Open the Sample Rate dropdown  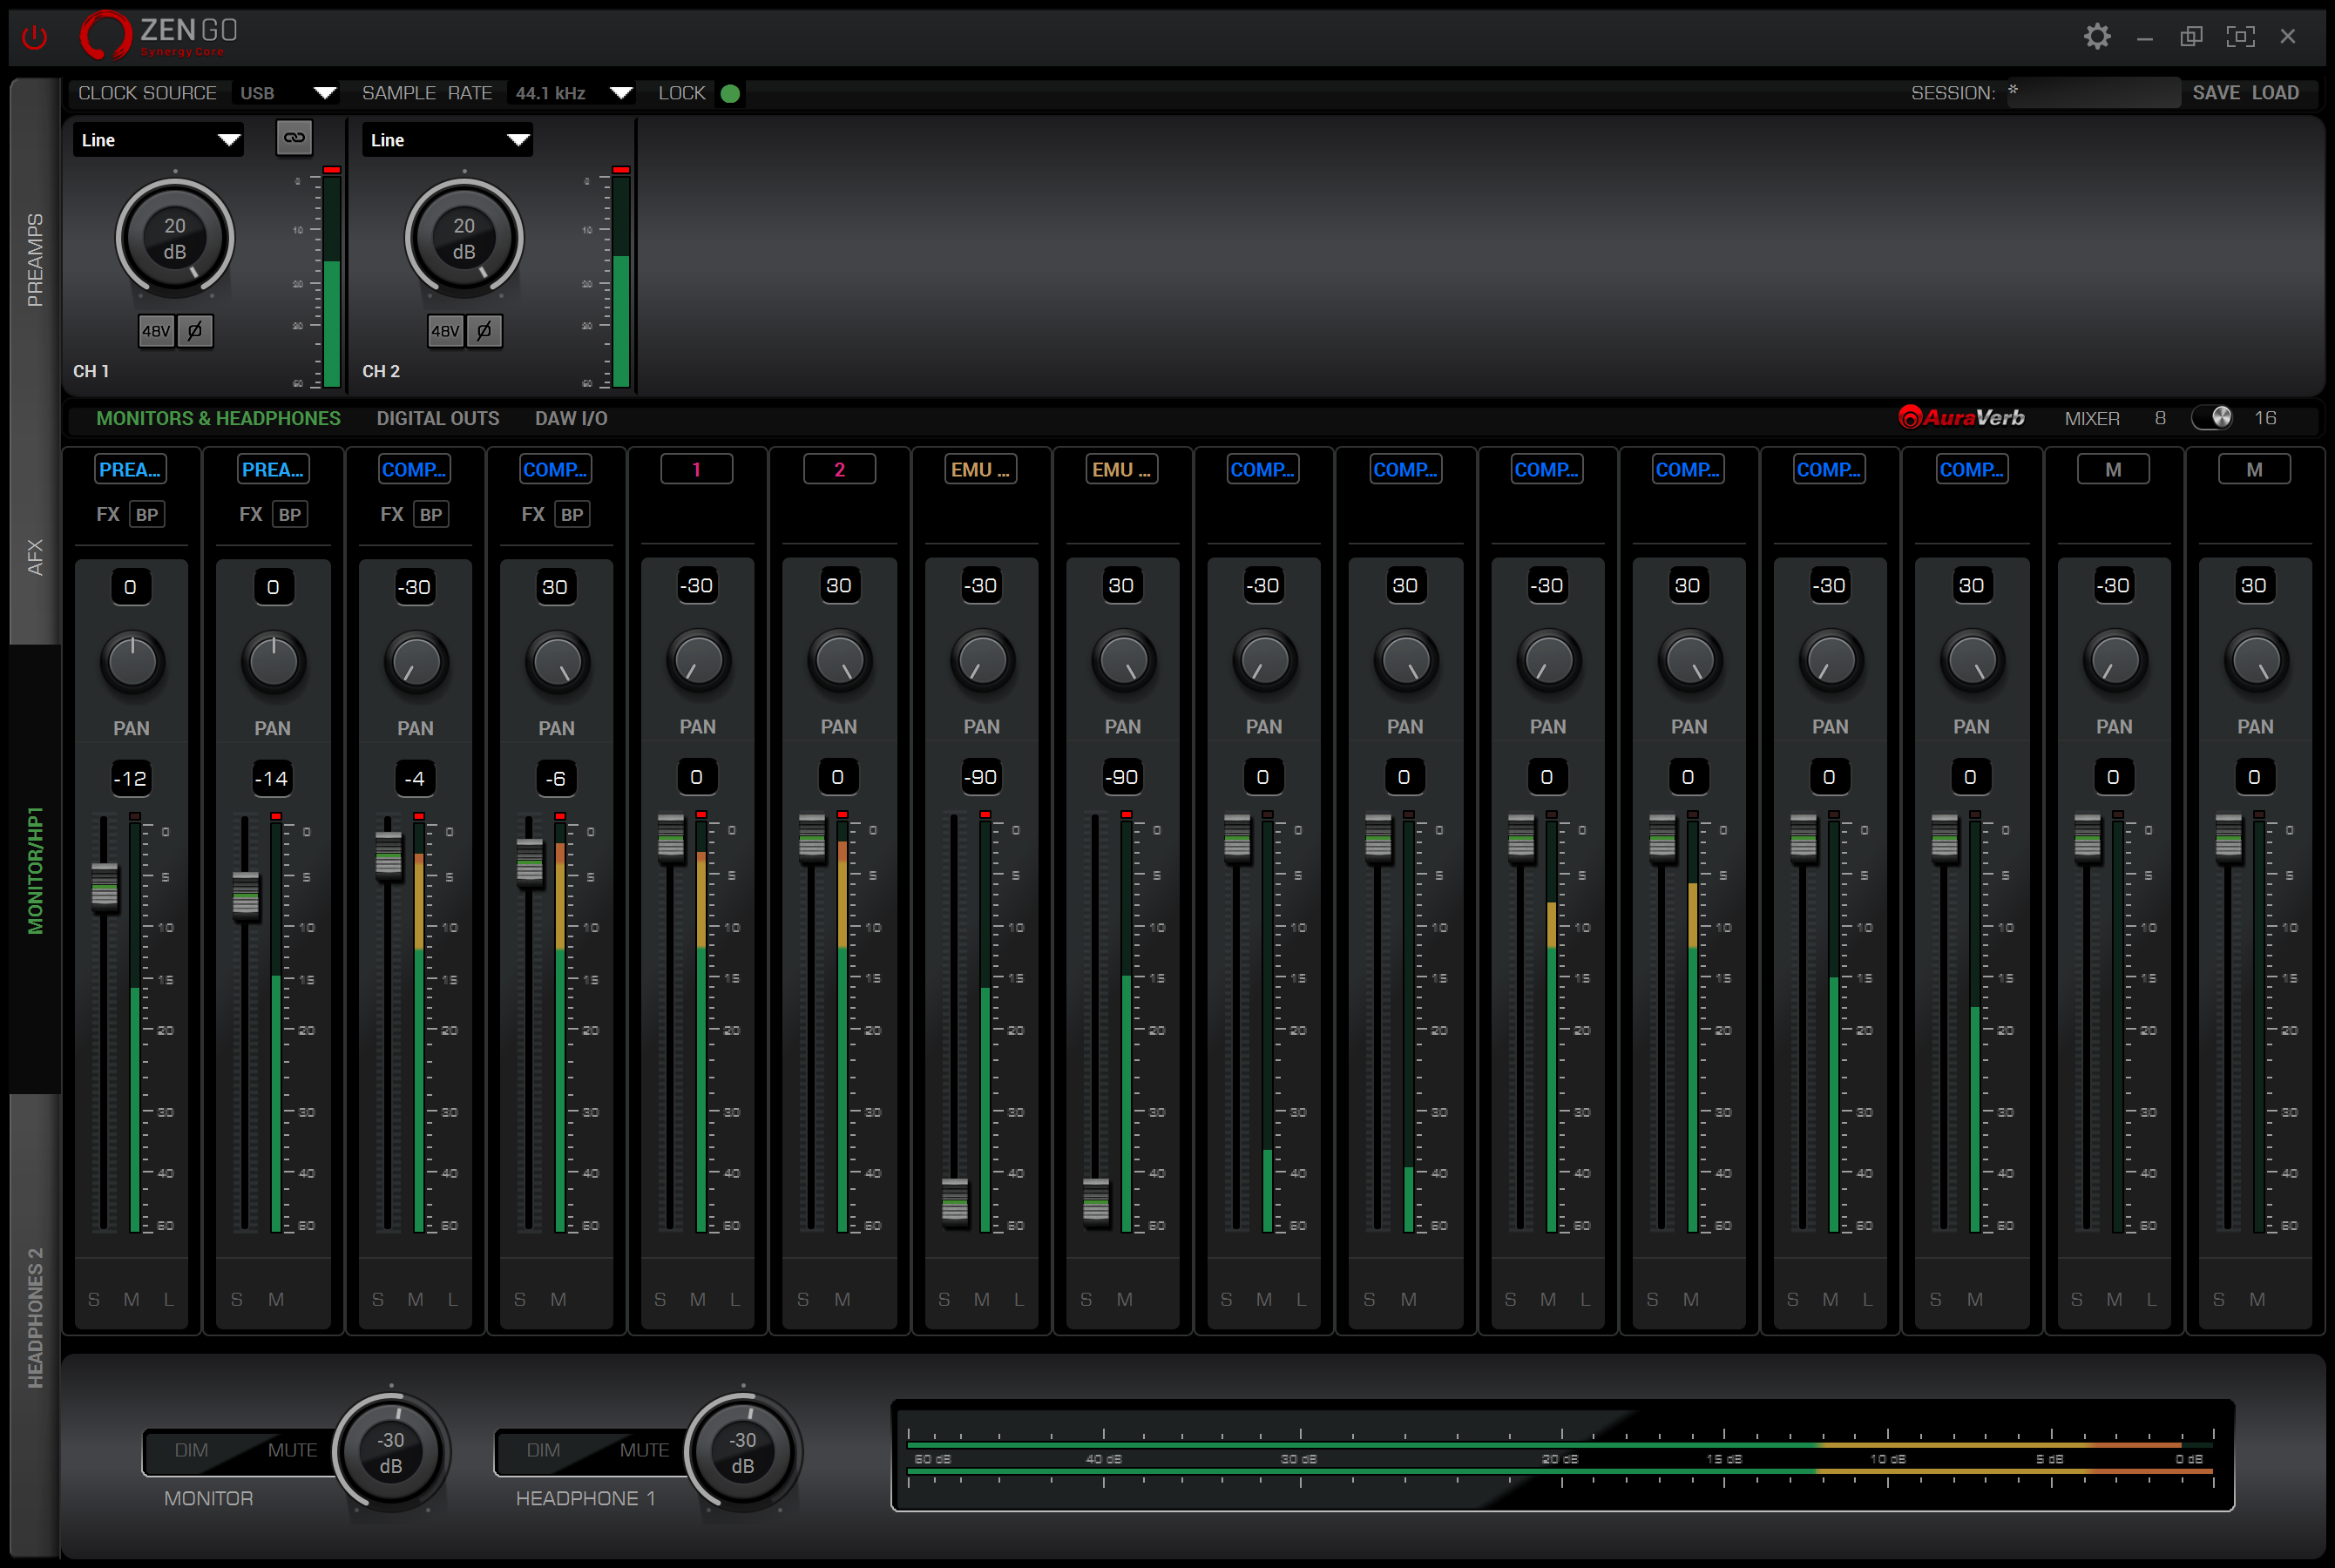[571, 92]
